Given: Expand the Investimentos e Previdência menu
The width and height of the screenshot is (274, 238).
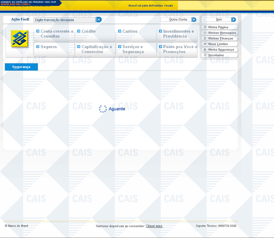Looking at the screenshot, I should click(177, 34).
